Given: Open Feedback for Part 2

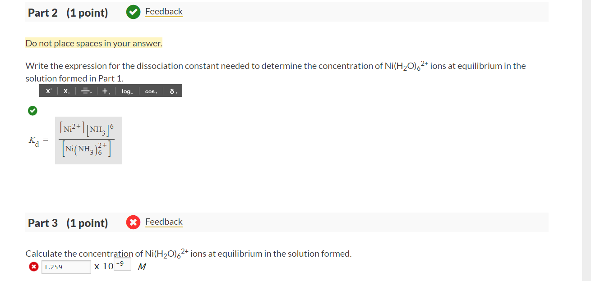Looking at the screenshot, I should tap(164, 11).
